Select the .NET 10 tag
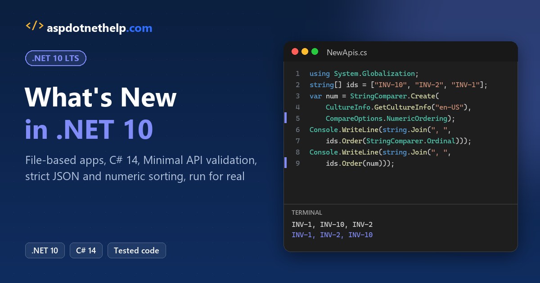The image size is (540, 283). pyautogui.click(x=45, y=251)
